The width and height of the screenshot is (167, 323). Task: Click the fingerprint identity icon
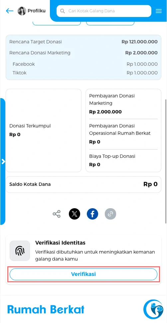tap(20, 251)
